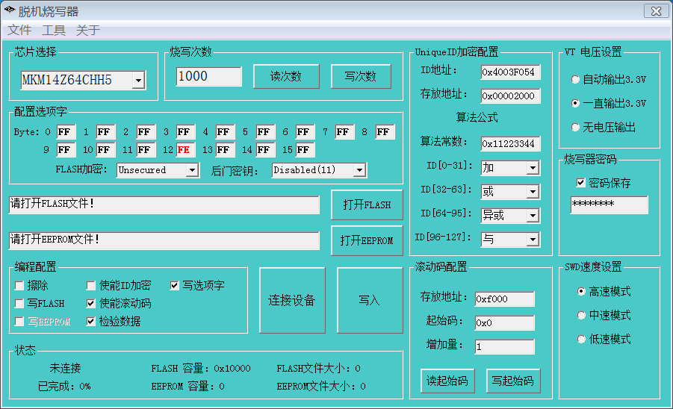Edit the 算法常数 field 0x11223344

tap(510, 143)
